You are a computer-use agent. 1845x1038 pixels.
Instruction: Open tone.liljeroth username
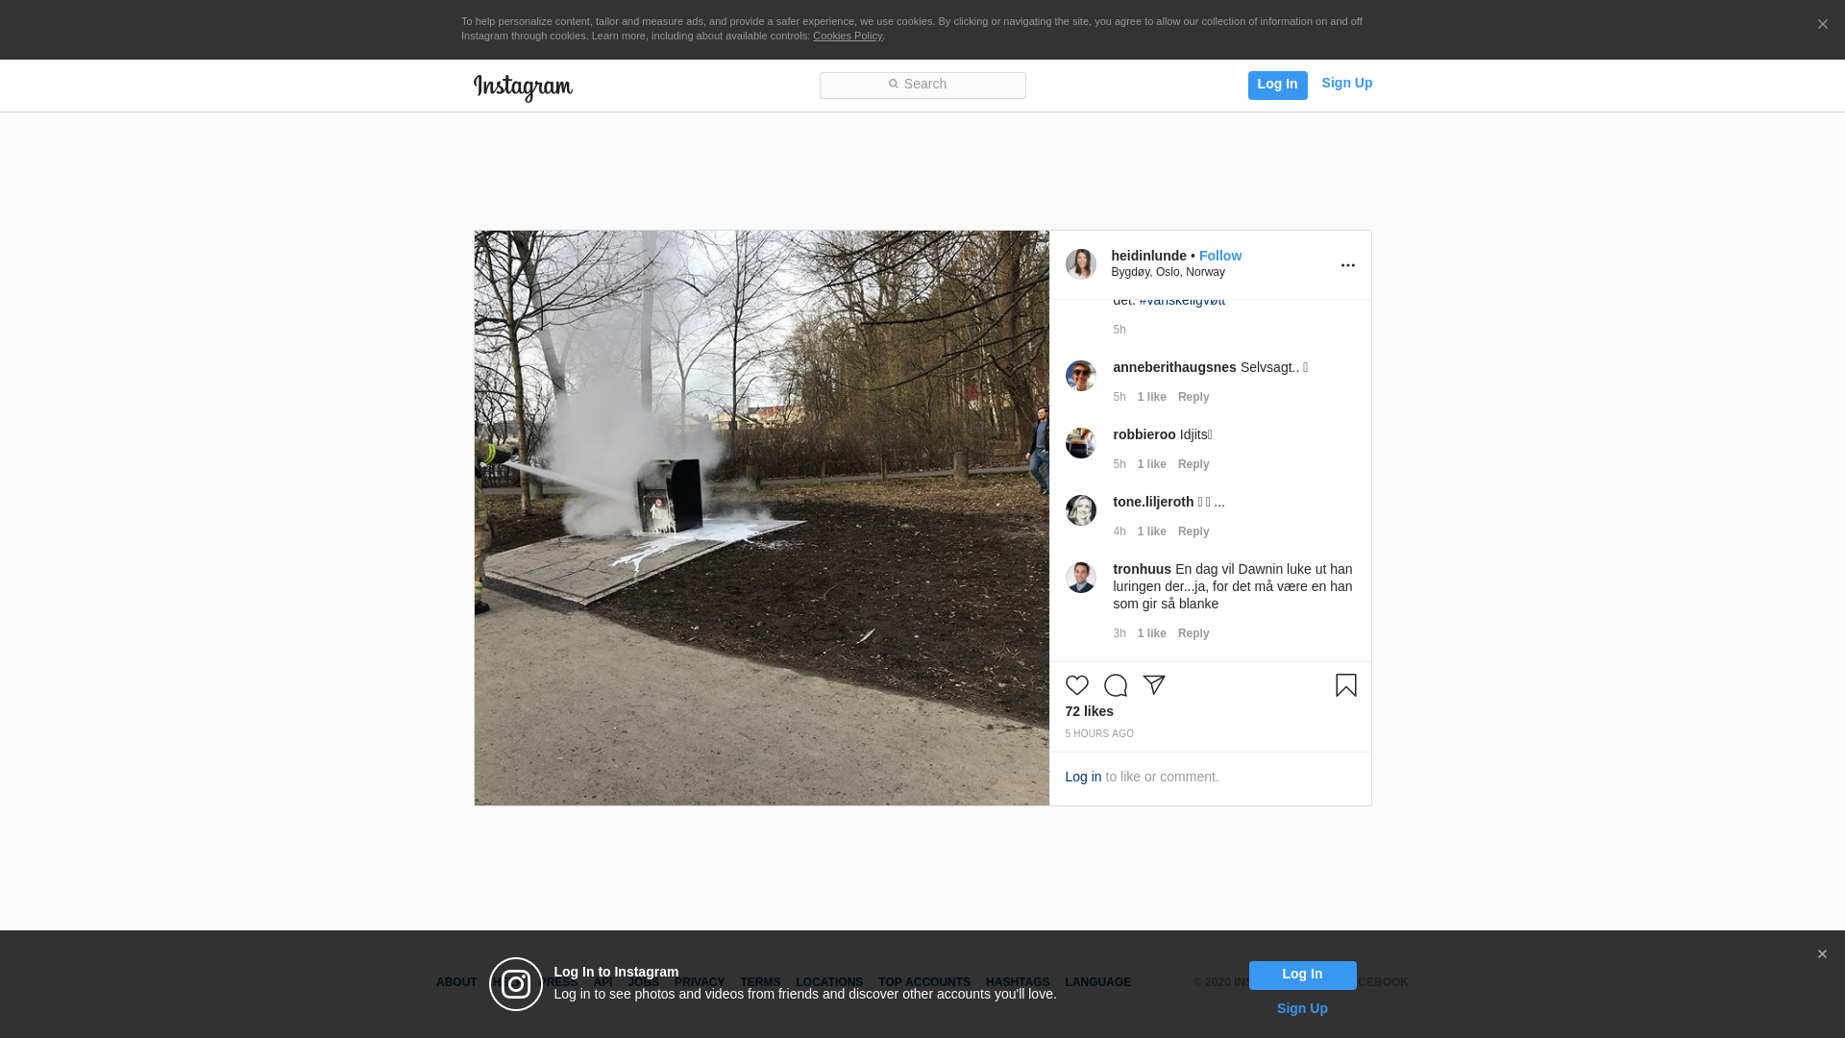click(x=1154, y=502)
